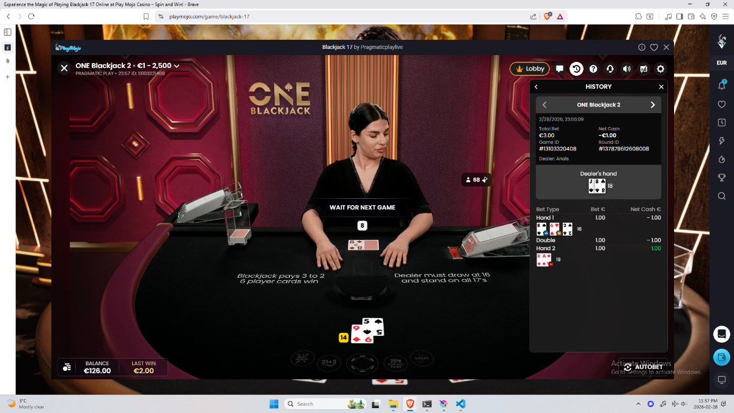This screenshot has width=734, height=413.
Task: Select the 21+3 side bet spot
Action: tap(330, 362)
